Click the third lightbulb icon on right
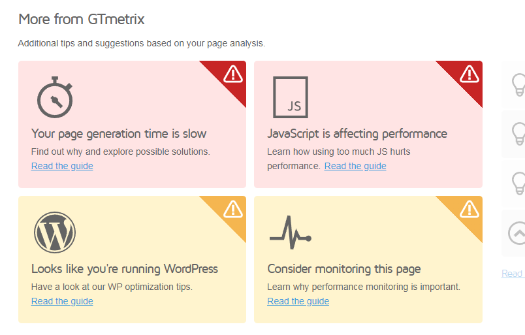The image size is (525, 335). click(518, 183)
